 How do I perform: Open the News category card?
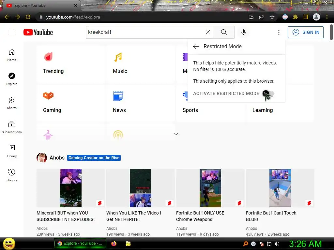[x=141, y=103]
